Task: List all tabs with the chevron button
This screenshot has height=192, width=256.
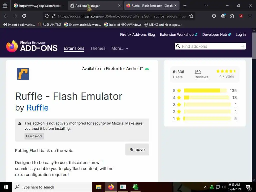Action: [206, 5]
